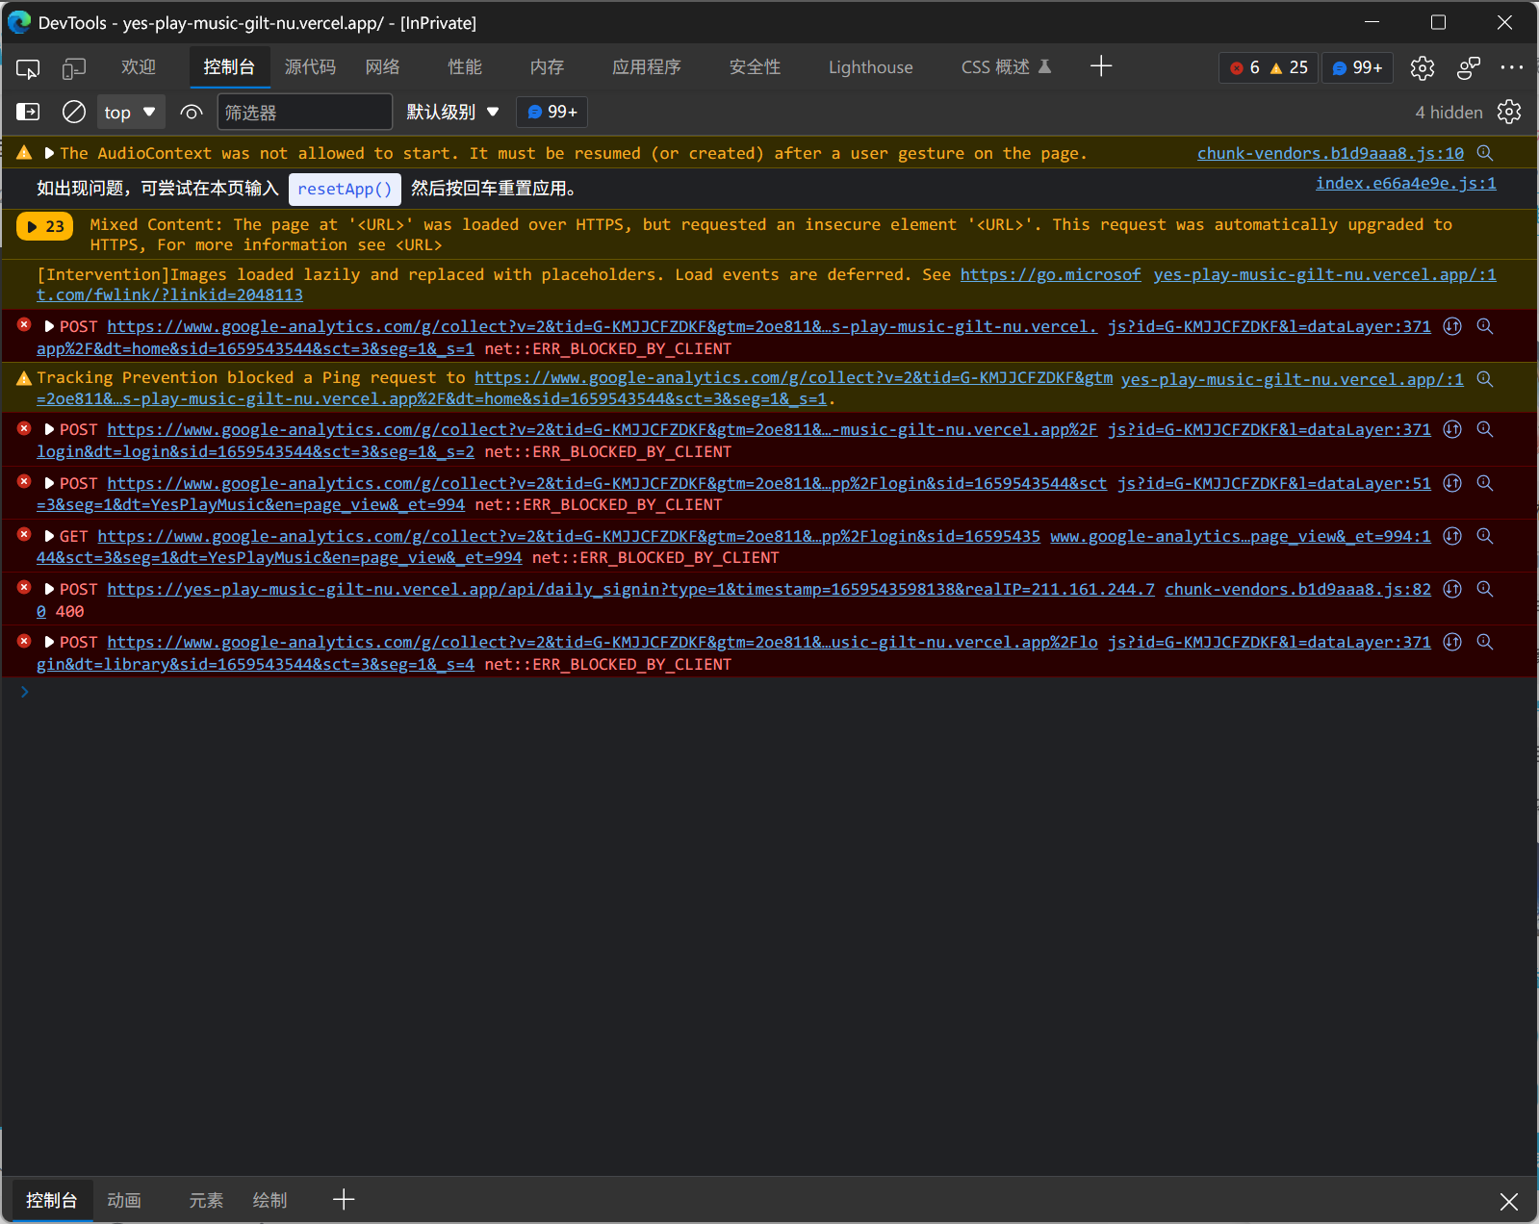1539x1224 pixels.
Task: Click the console prompt input line
Action: 770,692
